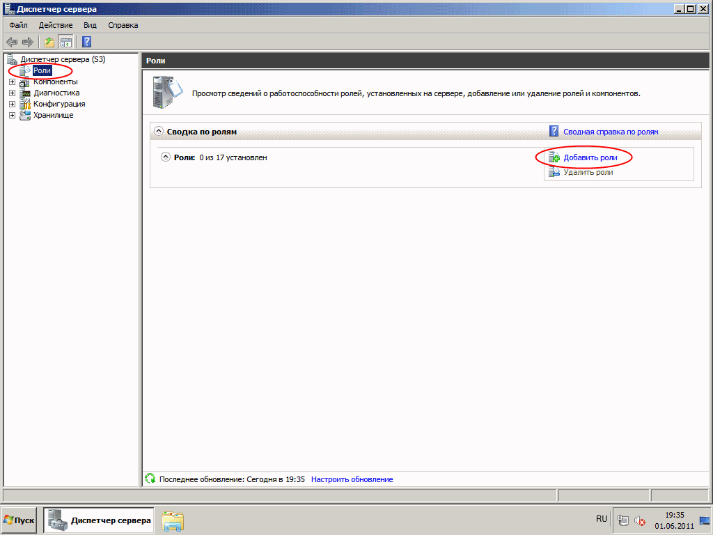
Task: Click the Удалить роли icon
Action: click(554, 172)
